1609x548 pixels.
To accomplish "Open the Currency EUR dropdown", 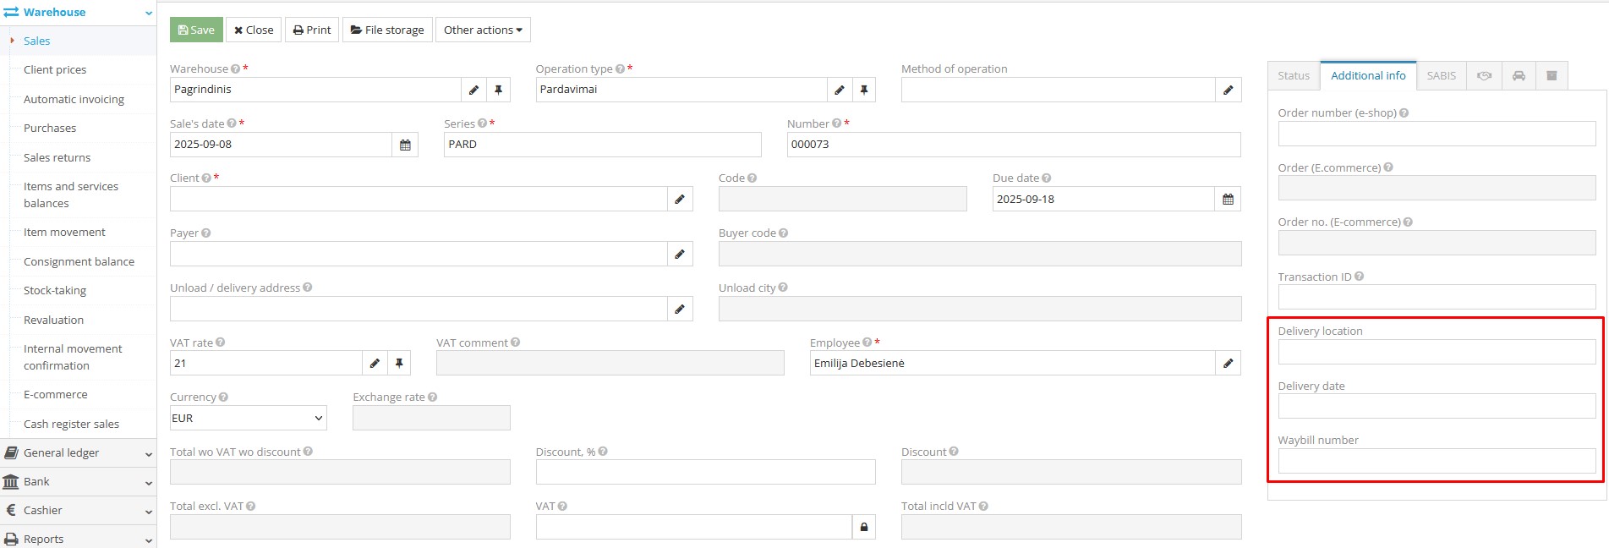I will [x=248, y=419].
